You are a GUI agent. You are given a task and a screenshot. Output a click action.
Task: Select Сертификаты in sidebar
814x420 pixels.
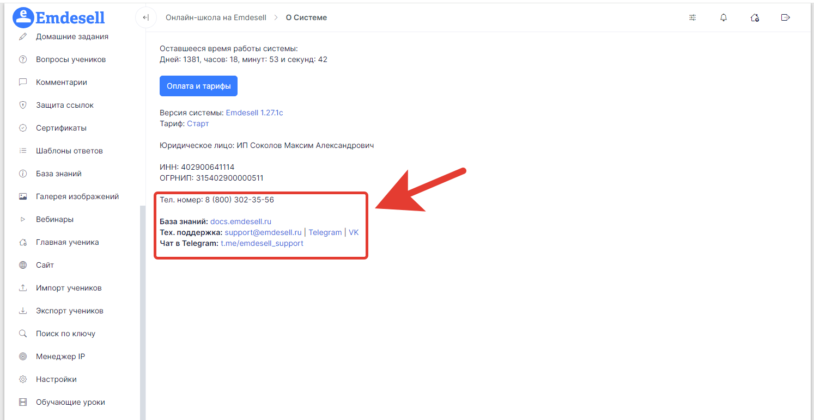click(61, 128)
